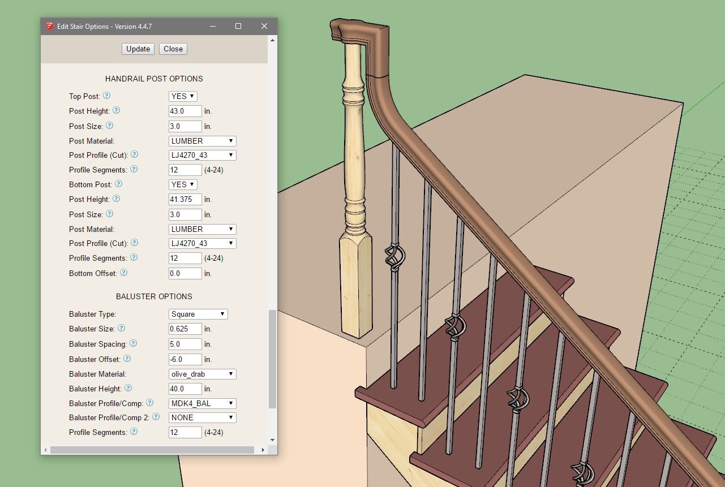This screenshot has width=725, height=487.
Task: Open help for Bottom Offset
Action: 123,273
